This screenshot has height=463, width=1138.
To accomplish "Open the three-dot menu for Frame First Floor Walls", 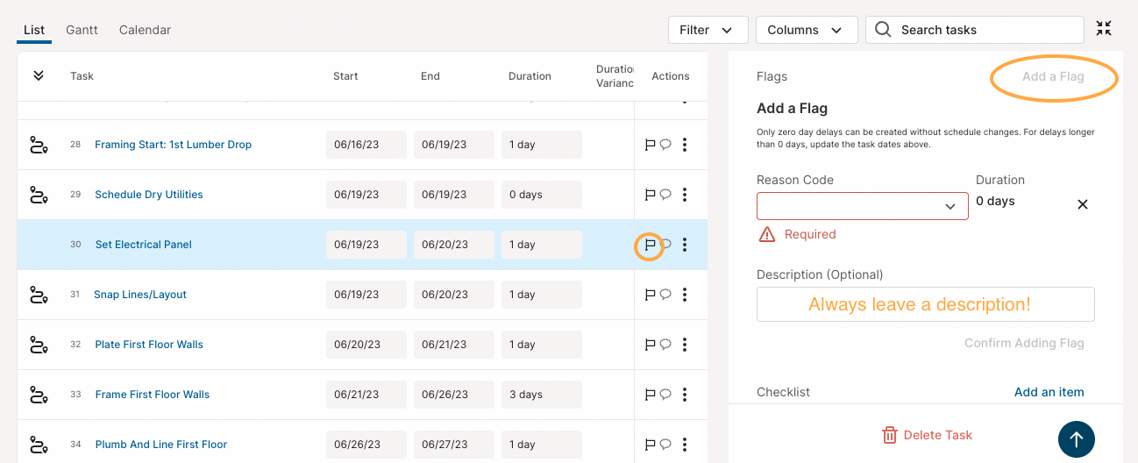I will pyautogui.click(x=685, y=395).
